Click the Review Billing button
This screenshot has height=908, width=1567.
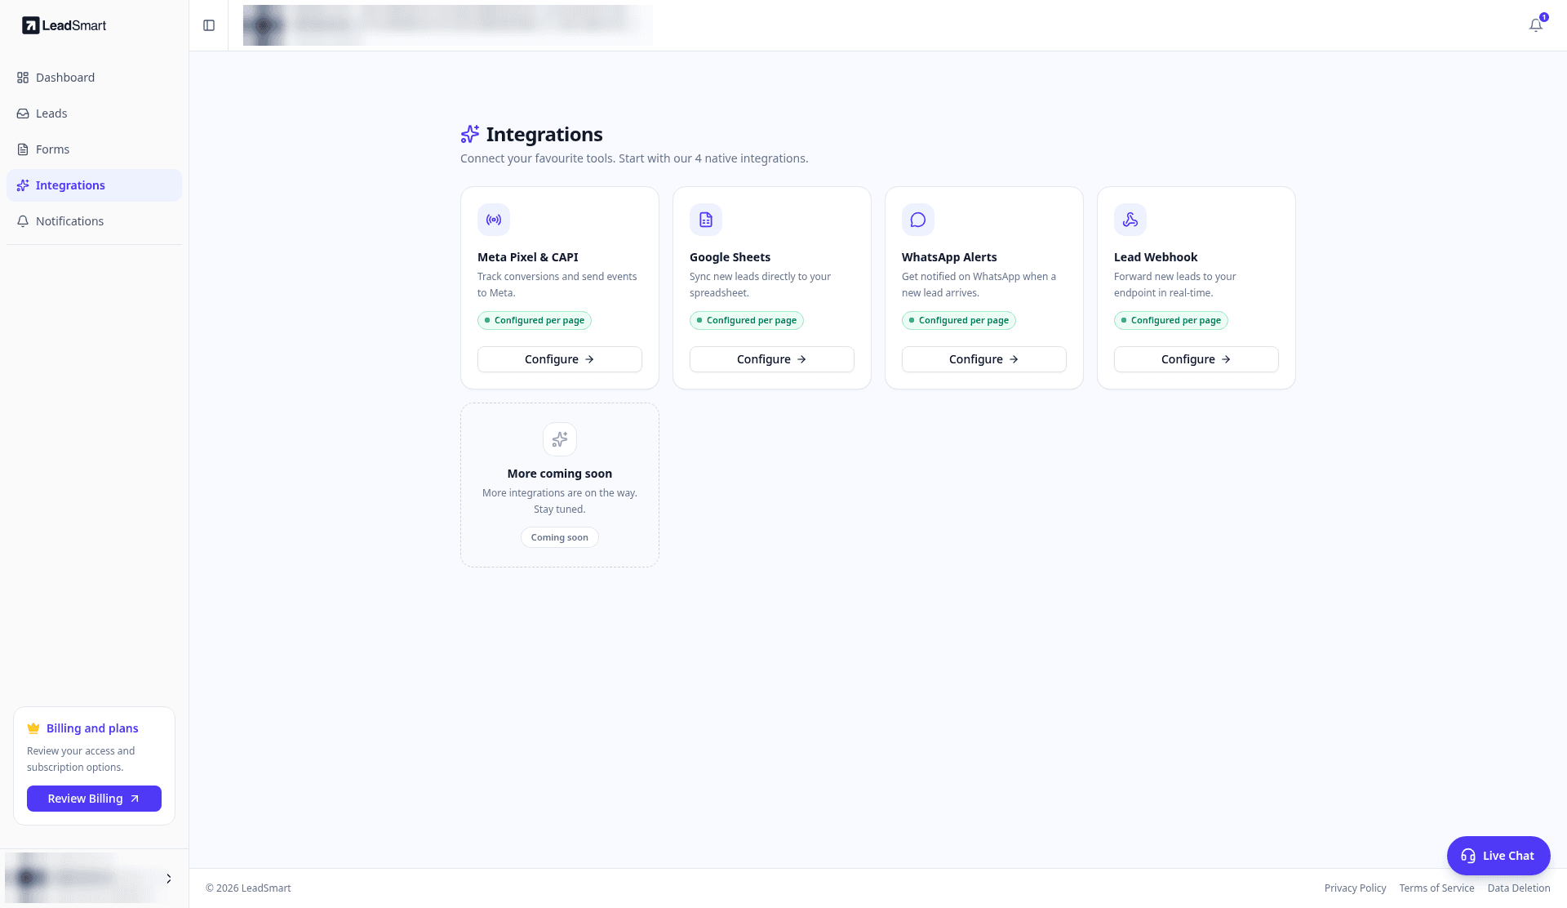[94, 799]
